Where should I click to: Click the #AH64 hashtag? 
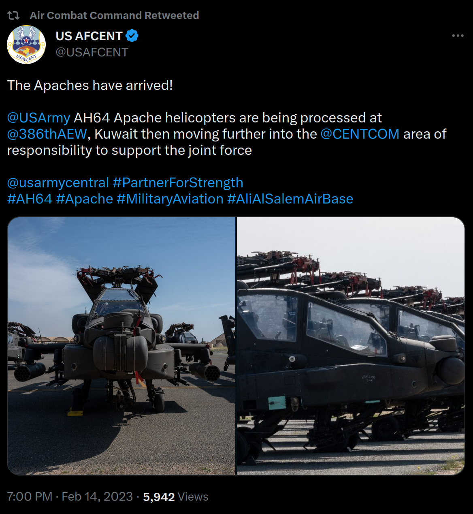coord(30,199)
